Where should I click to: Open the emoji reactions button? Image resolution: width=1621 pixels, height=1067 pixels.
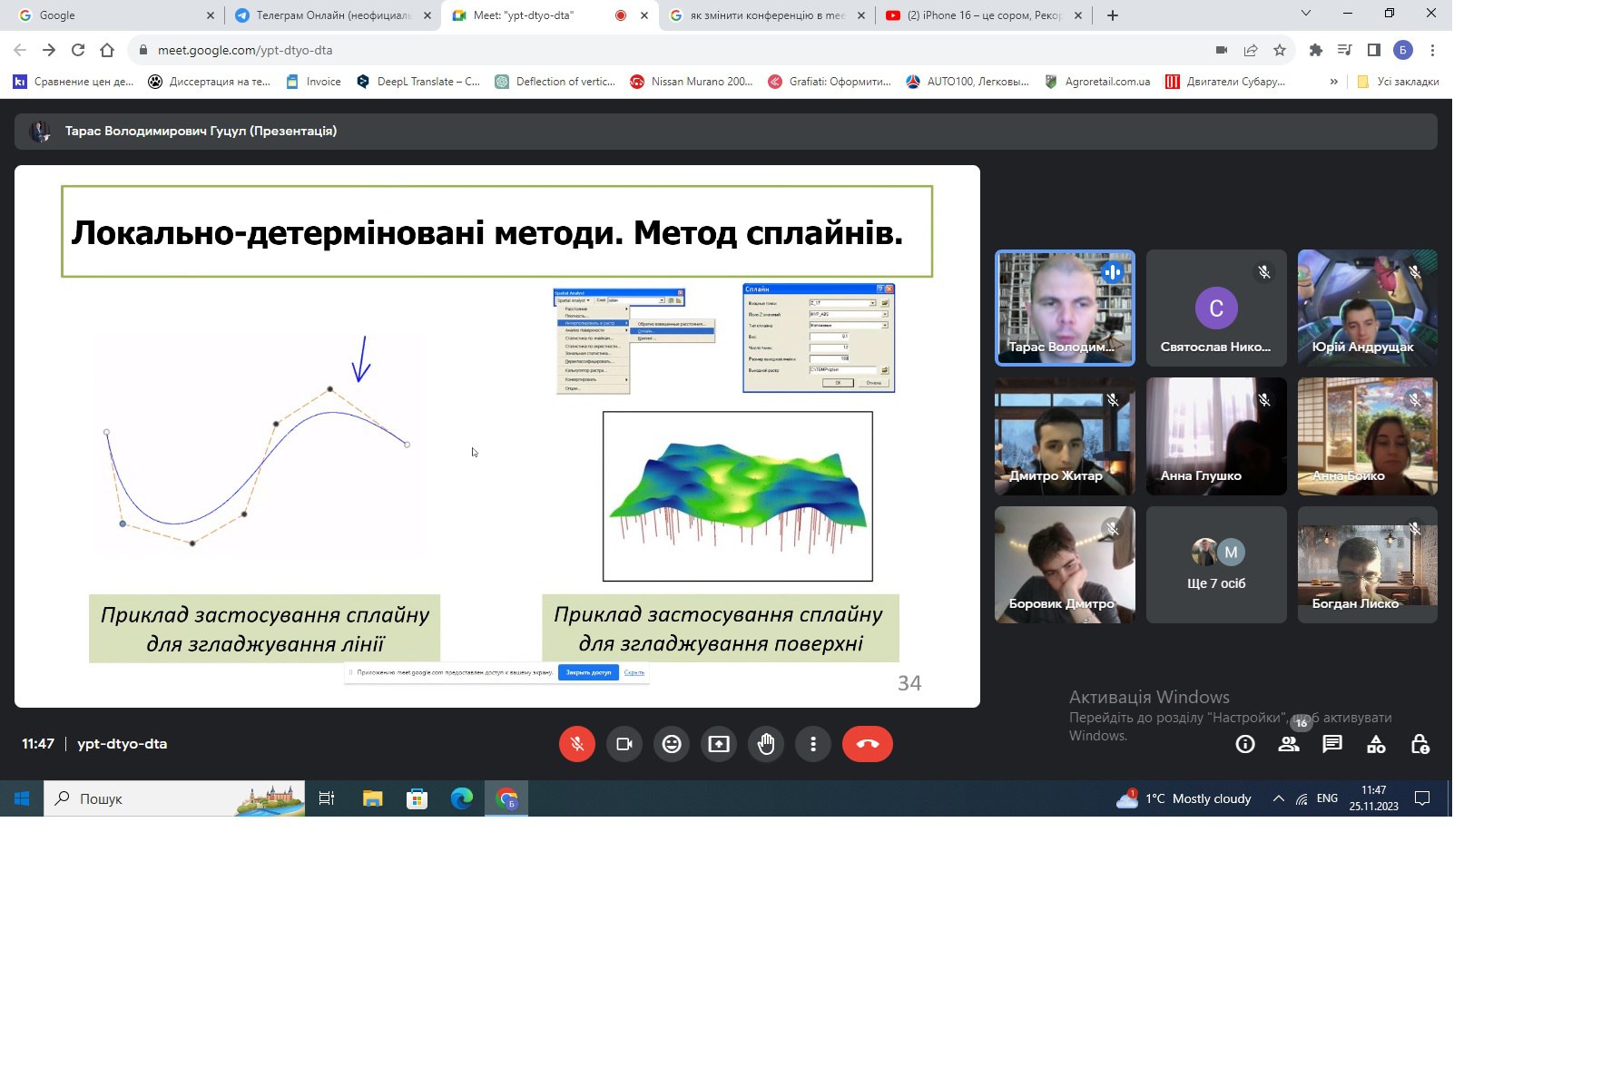tap(672, 744)
